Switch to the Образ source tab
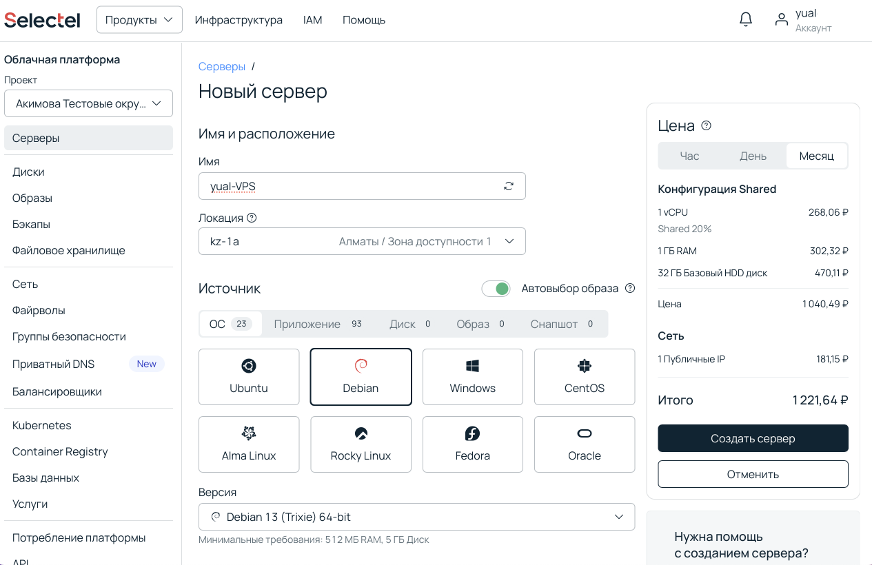This screenshot has width=872, height=565. tap(482, 324)
